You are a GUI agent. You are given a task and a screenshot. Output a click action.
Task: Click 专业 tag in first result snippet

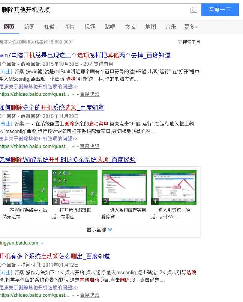6,72
